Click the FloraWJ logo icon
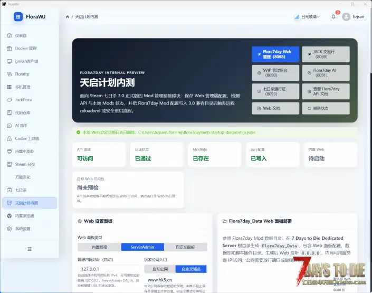This screenshot has width=372, height=293. pyautogui.click(x=18, y=16)
